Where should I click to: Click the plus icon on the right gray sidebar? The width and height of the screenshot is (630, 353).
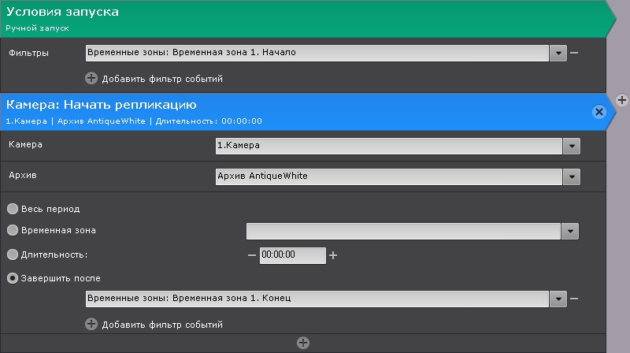pos(621,99)
